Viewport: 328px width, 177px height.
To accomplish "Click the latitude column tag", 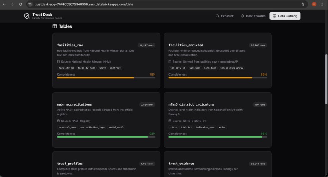I will (x=195, y=68).
